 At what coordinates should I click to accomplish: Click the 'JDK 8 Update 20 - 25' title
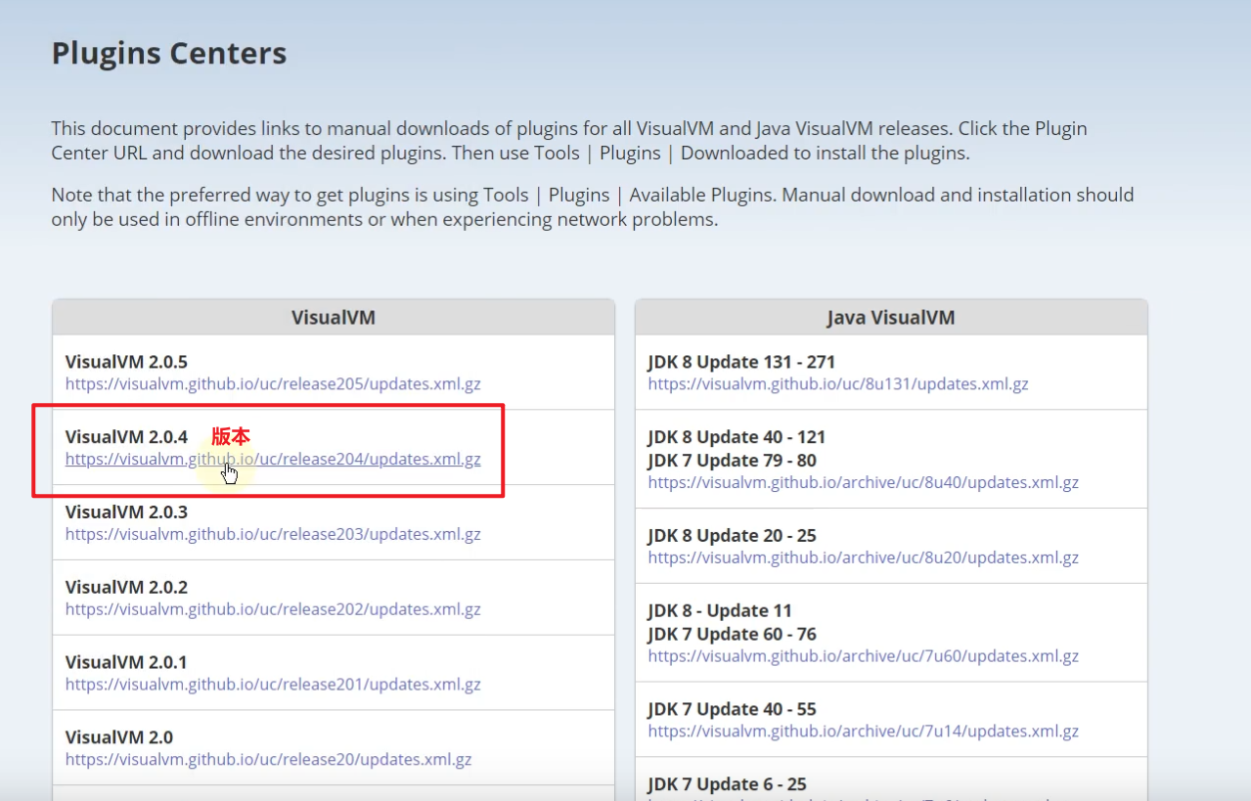coord(732,536)
